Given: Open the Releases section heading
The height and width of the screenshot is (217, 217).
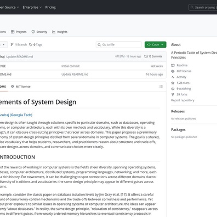Looking at the screenshot, I should [x=178, y=111].
